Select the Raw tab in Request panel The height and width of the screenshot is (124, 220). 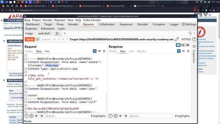39,51
